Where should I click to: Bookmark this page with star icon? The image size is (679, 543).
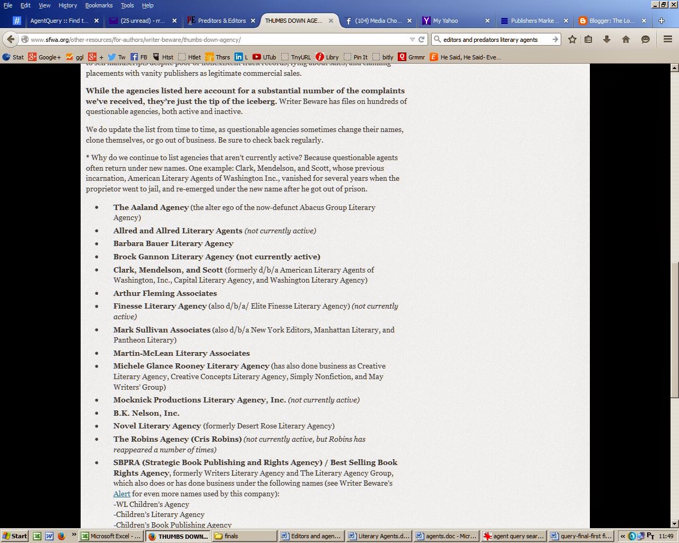coord(572,39)
